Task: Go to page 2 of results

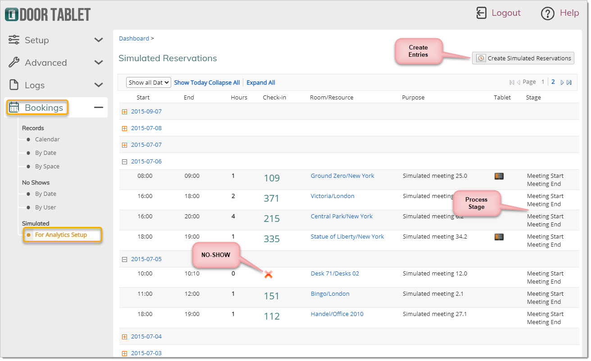Action: (x=553, y=82)
